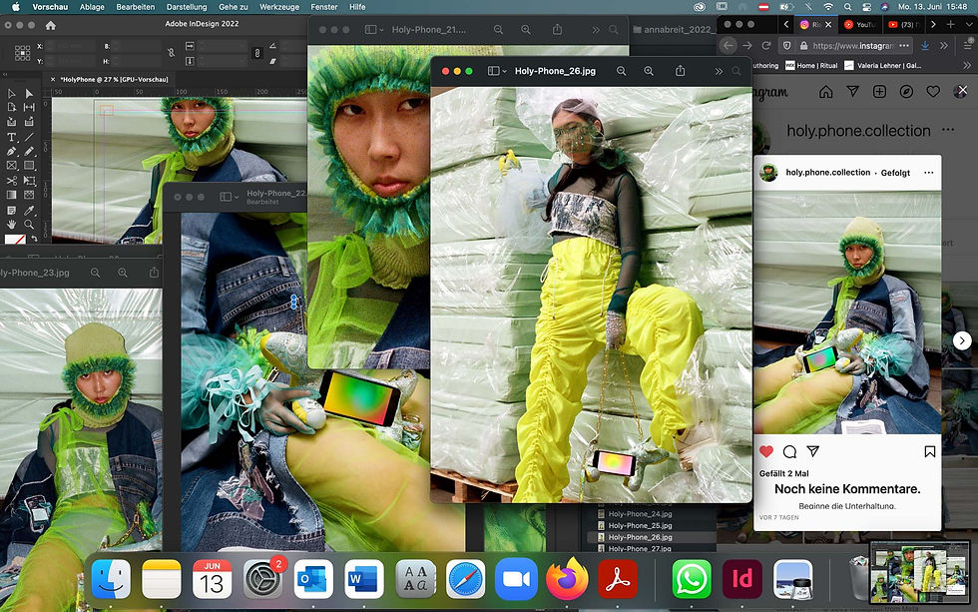978x612 pixels.
Task: Open options dots beside holy.phone.collection profile name
Action: [948, 130]
